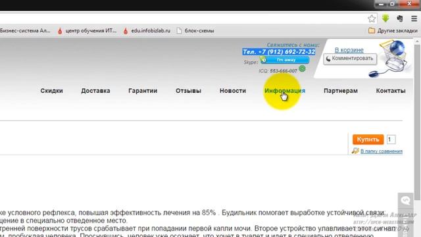
Task: Open the Доставка menu item
Action: click(x=95, y=91)
